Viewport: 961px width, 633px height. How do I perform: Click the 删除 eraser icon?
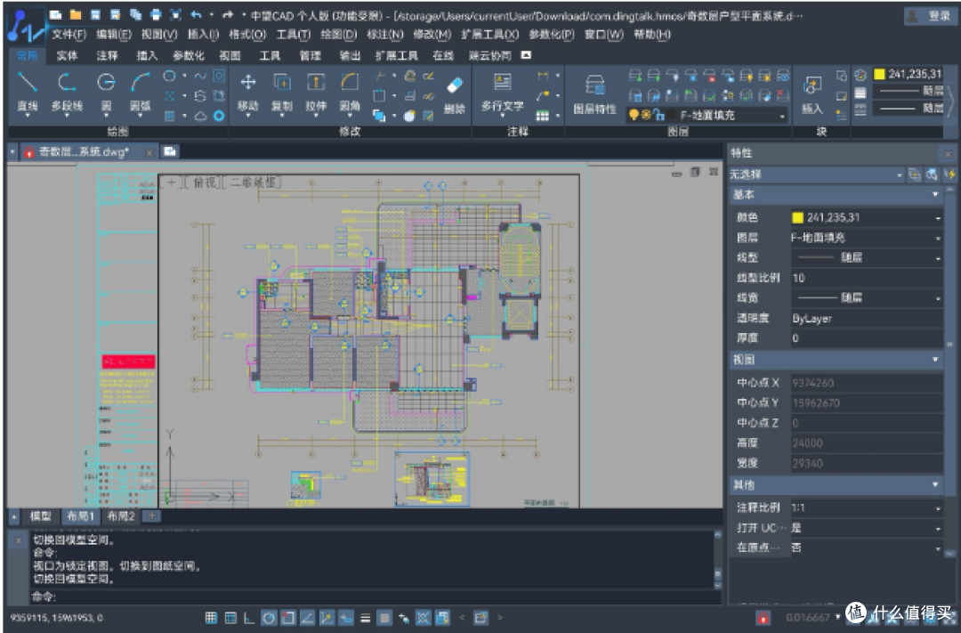point(454,93)
